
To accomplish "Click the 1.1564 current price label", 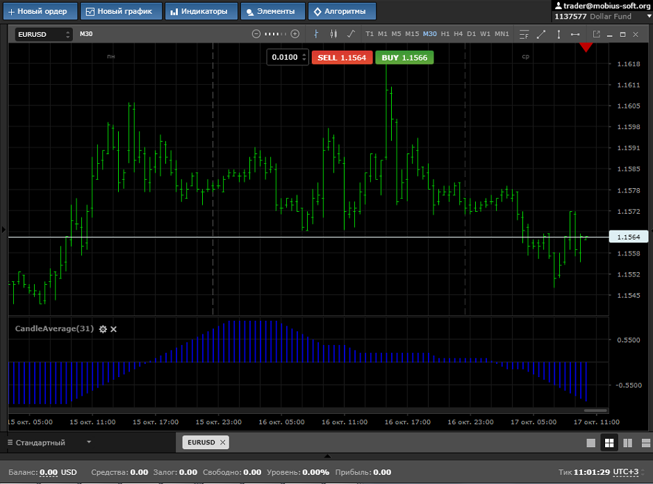I will click(x=629, y=237).
